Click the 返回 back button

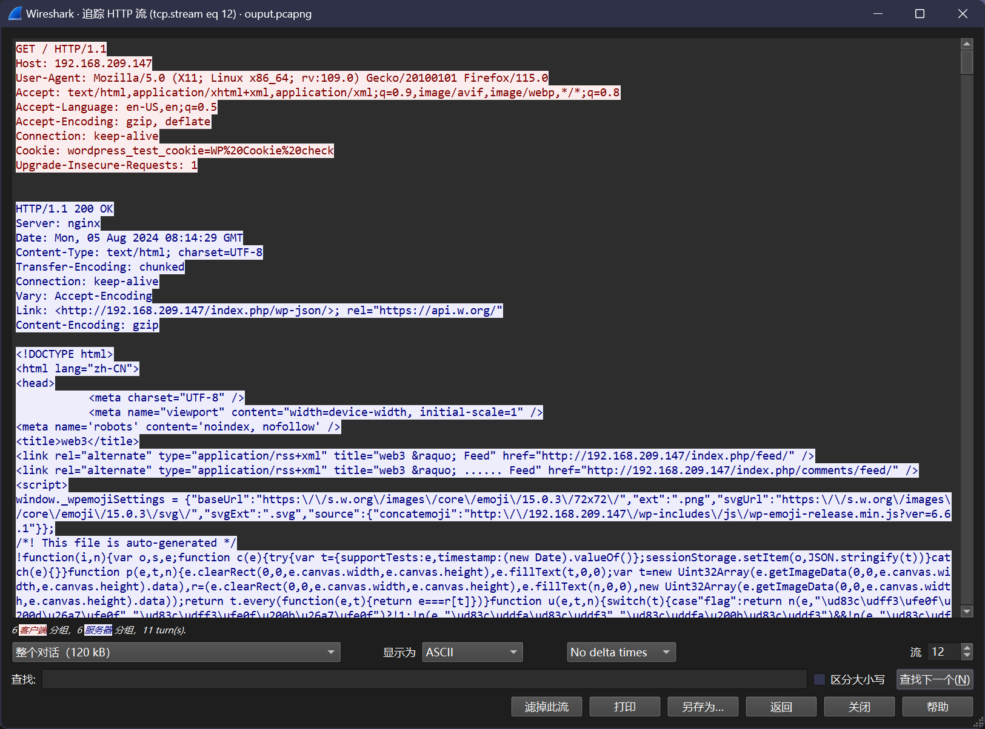[x=781, y=707]
